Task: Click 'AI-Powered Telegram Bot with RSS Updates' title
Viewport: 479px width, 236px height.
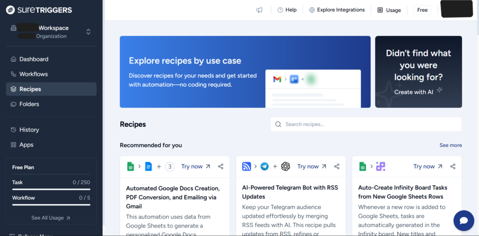Action: (x=290, y=192)
